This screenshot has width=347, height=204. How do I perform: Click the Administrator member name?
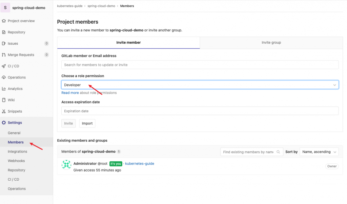tap(85, 163)
